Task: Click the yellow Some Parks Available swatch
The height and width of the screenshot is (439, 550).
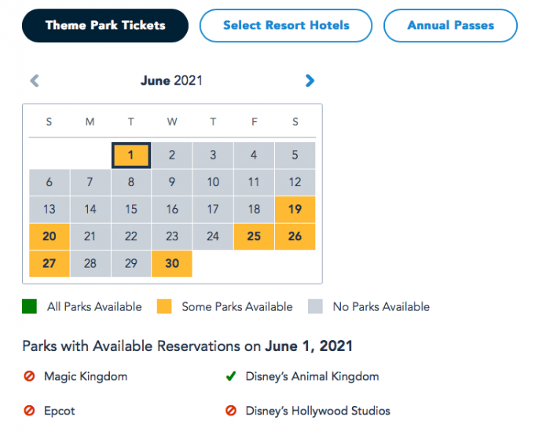Action: point(163,306)
